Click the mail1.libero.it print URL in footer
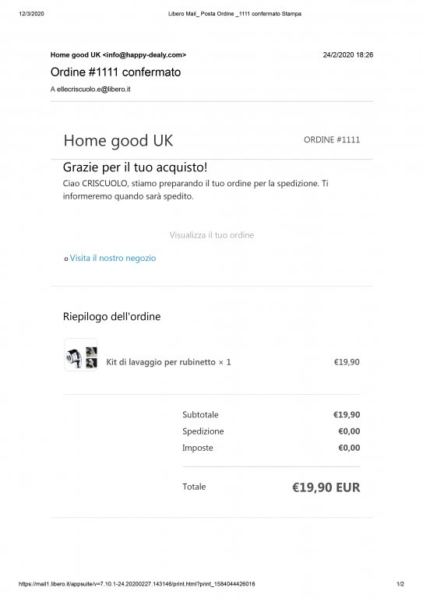 point(136,584)
